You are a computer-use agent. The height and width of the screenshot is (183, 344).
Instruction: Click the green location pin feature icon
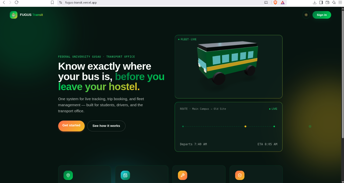tap(68, 175)
